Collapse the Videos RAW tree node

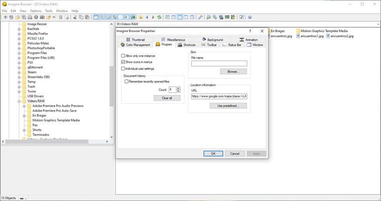tap(19, 101)
